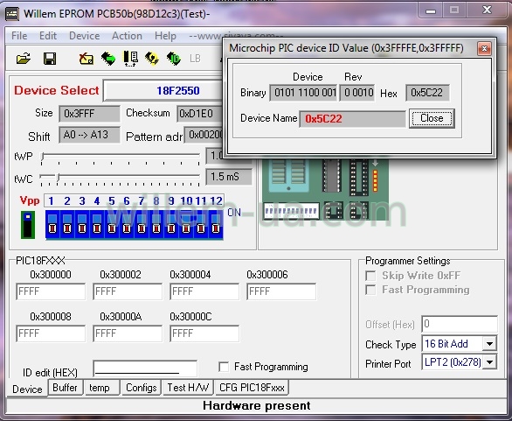Check Fast Programming under Programmer Settings

coord(370,290)
